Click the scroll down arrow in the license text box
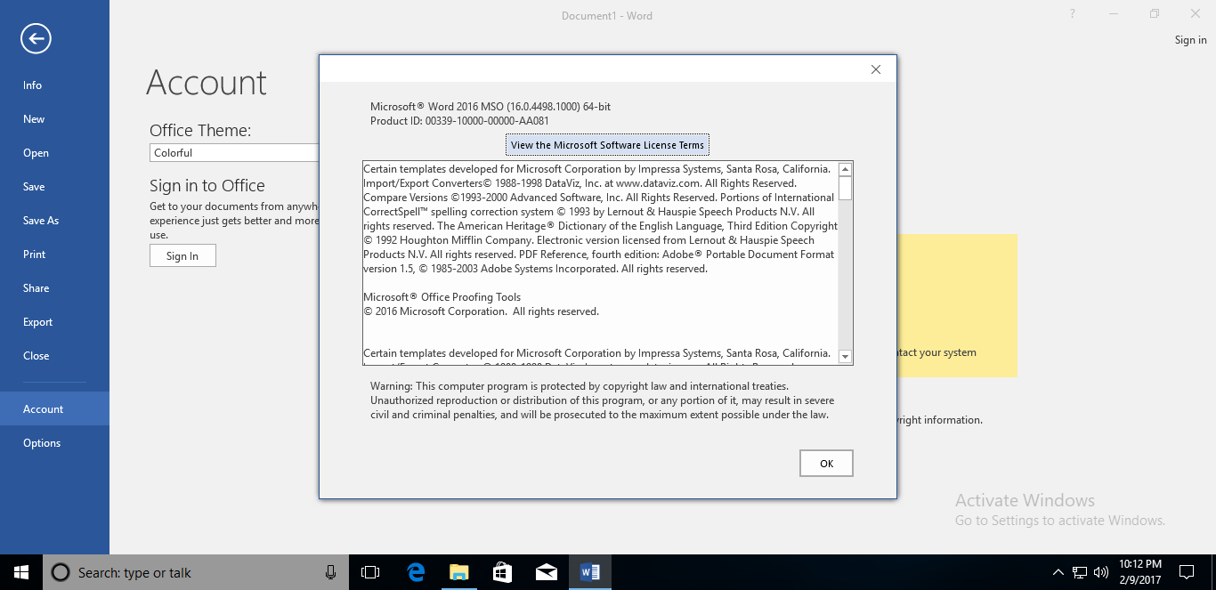 (846, 357)
